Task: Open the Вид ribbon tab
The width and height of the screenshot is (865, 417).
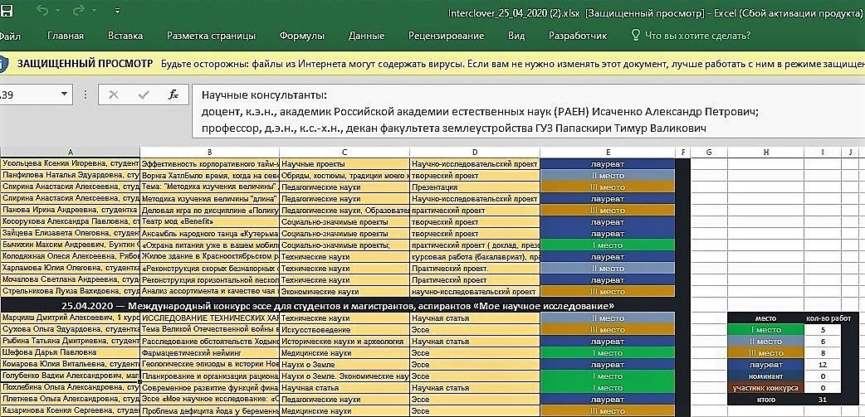Action: (x=516, y=36)
